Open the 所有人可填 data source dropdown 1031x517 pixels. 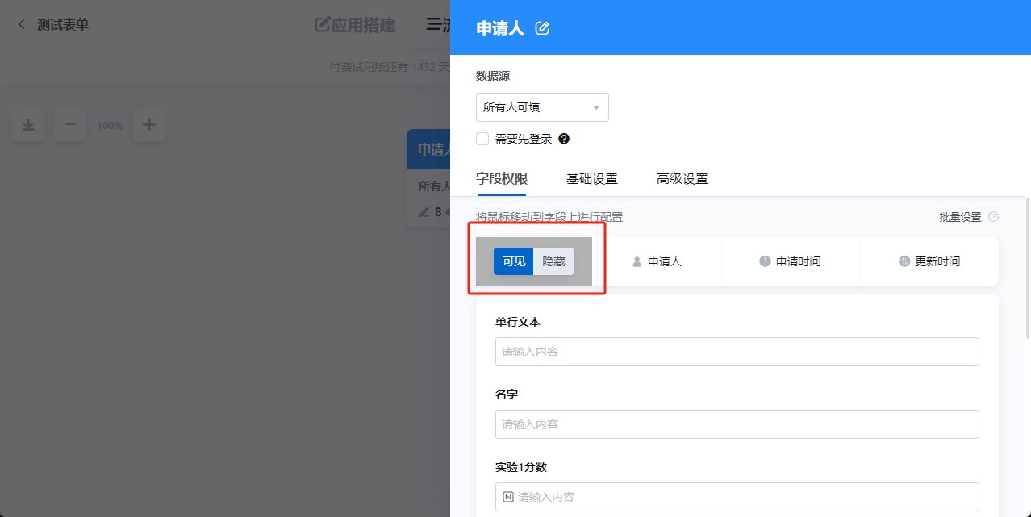point(541,106)
